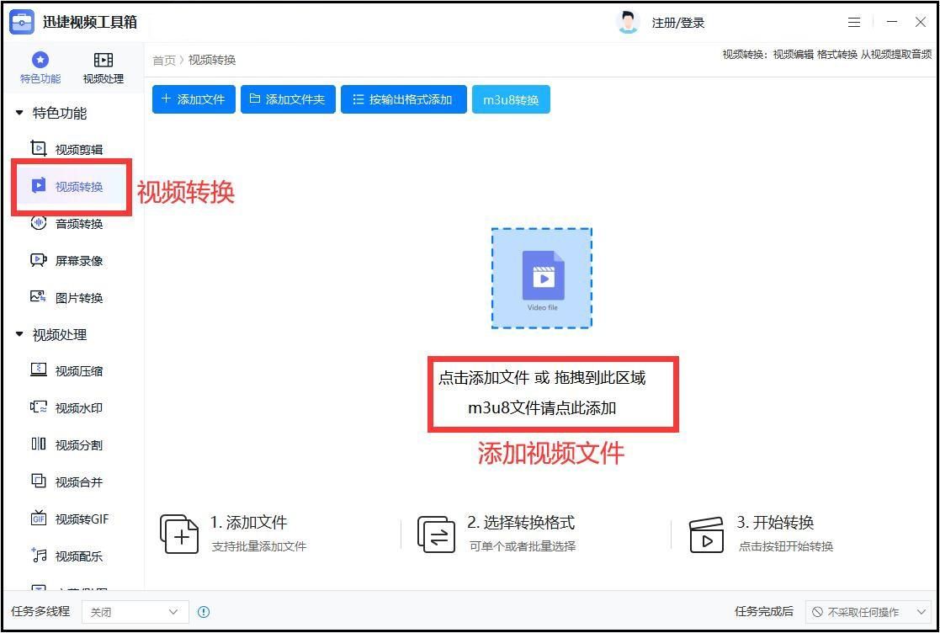Open the 不采取任何操作 dropdown
The image size is (940, 633).
click(x=867, y=612)
